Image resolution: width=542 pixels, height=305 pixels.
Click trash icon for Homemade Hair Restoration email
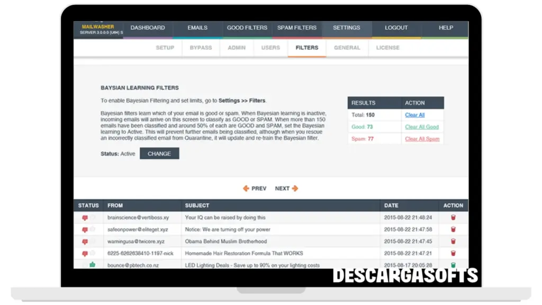[x=453, y=253]
